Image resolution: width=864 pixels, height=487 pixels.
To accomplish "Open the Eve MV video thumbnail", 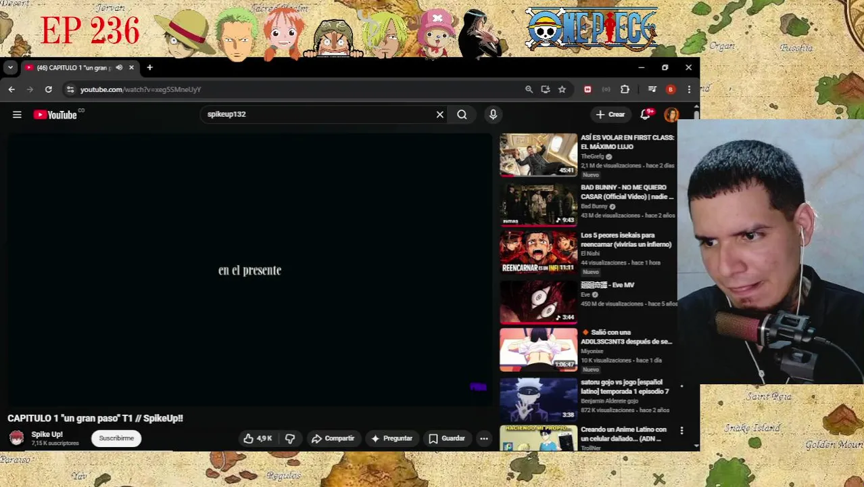I will (539, 301).
